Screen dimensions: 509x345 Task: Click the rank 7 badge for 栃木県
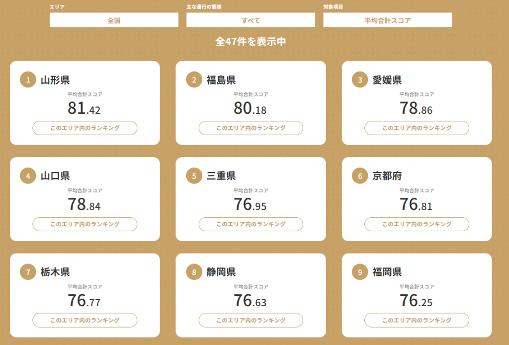(x=28, y=272)
